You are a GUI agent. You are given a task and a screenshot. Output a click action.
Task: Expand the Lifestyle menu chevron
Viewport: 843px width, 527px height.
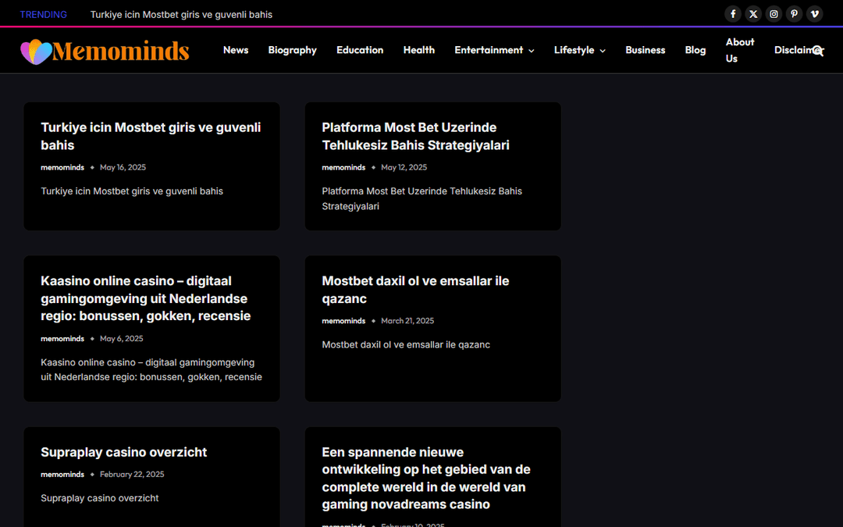coord(602,51)
